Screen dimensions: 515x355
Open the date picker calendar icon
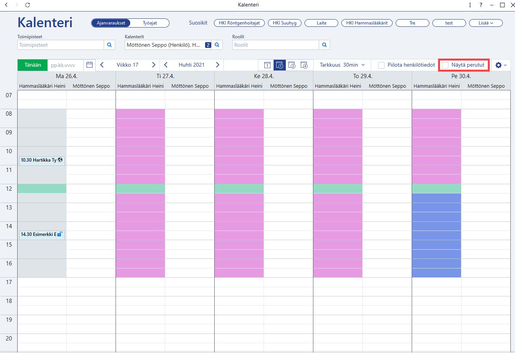pos(90,65)
